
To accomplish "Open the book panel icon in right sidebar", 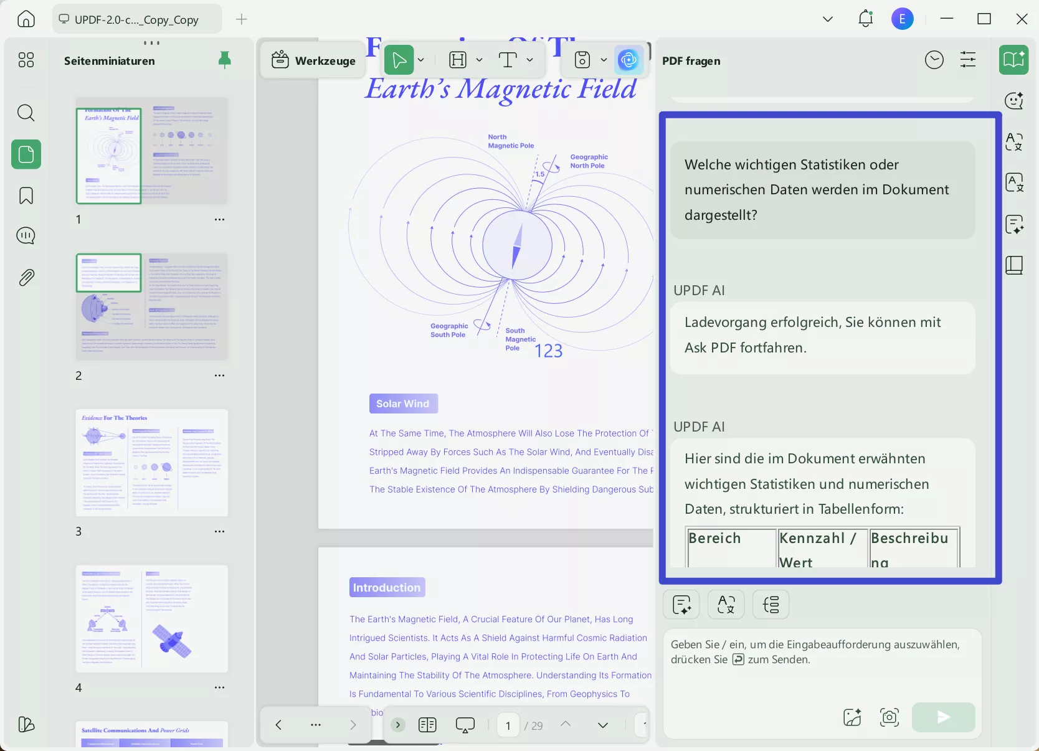I will click(x=1014, y=265).
